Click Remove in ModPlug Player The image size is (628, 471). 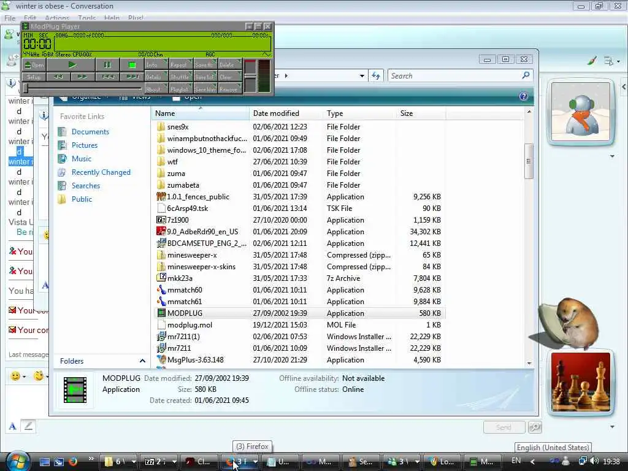pos(229,88)
